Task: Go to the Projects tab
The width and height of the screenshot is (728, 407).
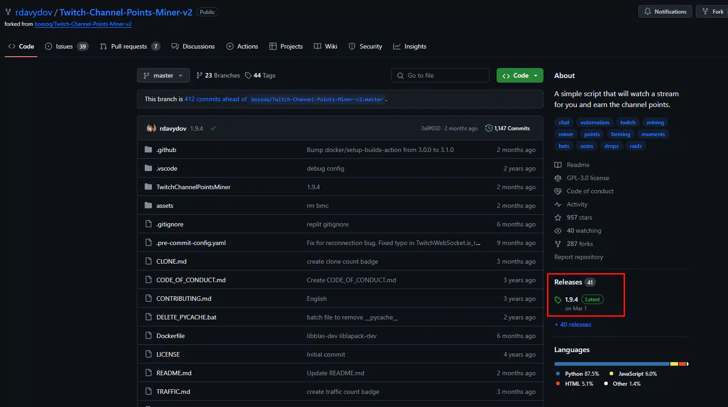Action: coord(286,46)
